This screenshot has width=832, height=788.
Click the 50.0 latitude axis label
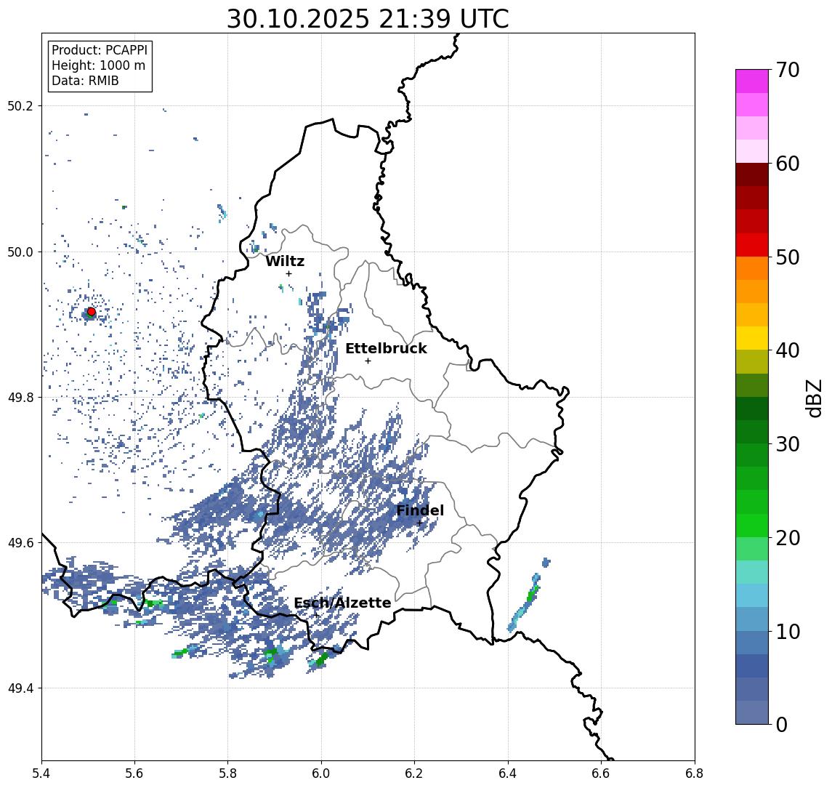(20, 252)
